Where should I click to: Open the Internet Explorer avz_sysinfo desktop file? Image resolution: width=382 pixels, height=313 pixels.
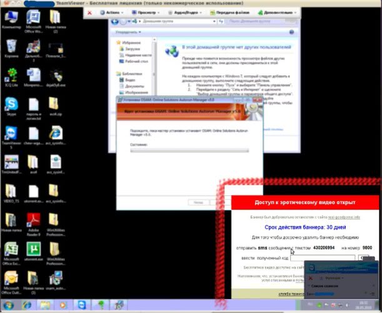tap(55, 135)
